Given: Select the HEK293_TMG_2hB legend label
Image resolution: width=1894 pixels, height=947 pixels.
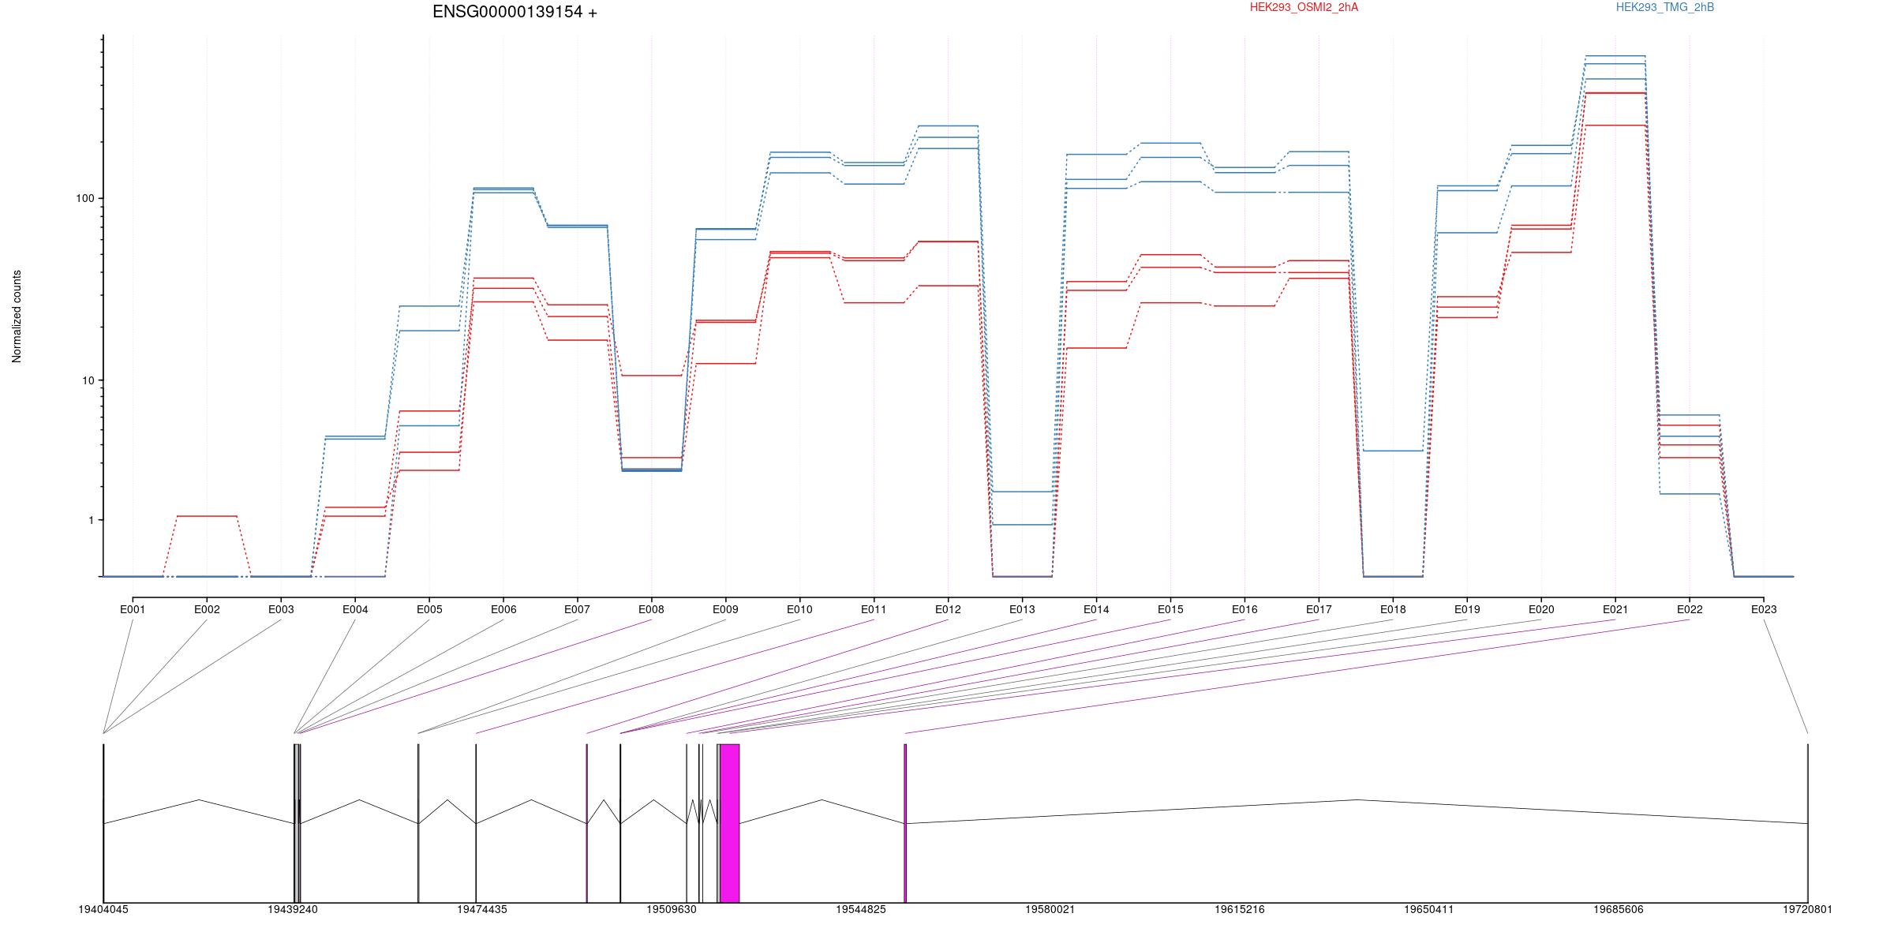Looking at the screenshot, I should (1664, 7).
